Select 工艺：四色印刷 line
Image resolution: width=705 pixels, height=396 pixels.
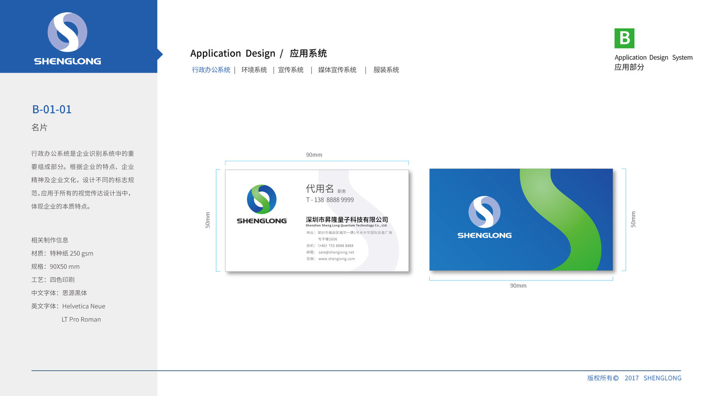tap(53, 279)
